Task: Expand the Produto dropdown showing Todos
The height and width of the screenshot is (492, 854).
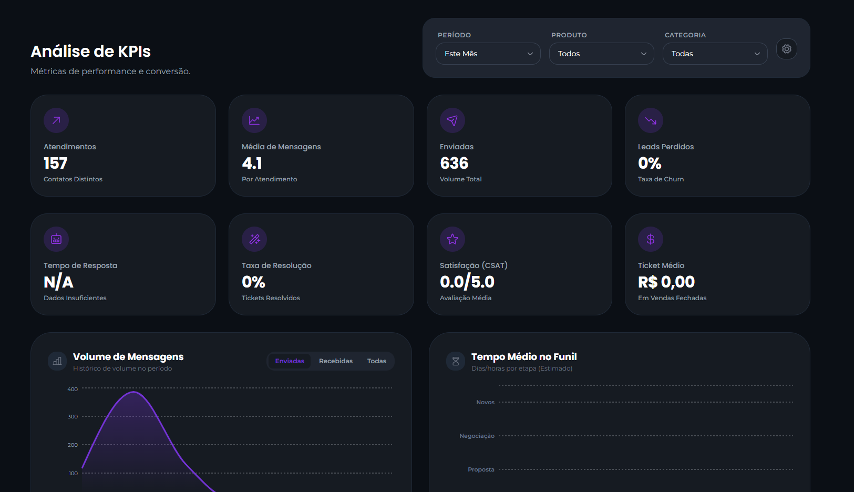Action: pyautogui.click(x=601, y=54)
